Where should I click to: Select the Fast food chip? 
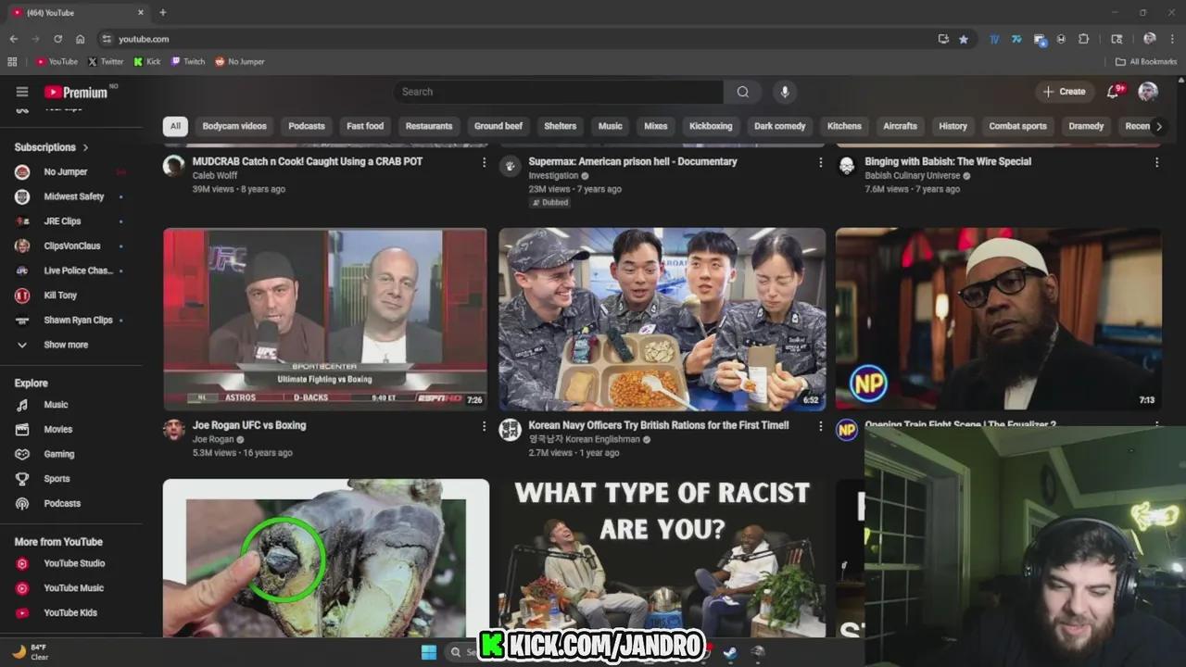click(x=365, y=126)
